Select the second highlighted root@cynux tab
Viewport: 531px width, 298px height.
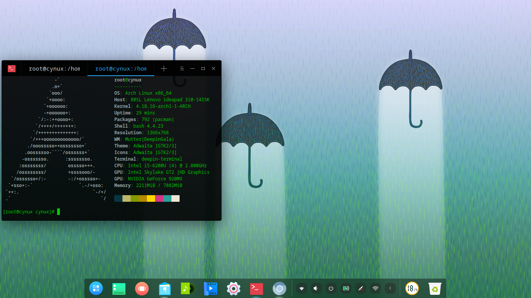tap(121, 69)
